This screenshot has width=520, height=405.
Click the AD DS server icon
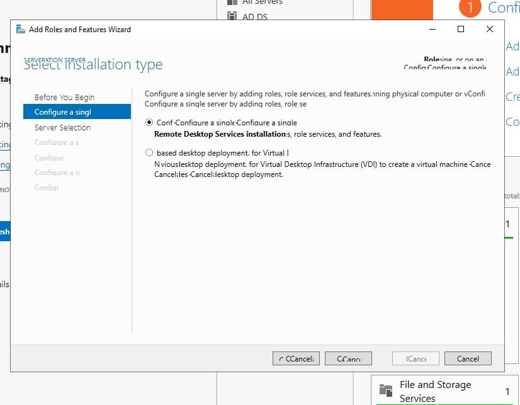[232, 16]
